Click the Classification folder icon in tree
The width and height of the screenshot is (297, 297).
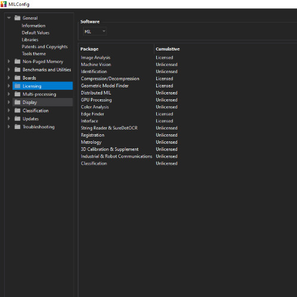click(x=17, y=110)
